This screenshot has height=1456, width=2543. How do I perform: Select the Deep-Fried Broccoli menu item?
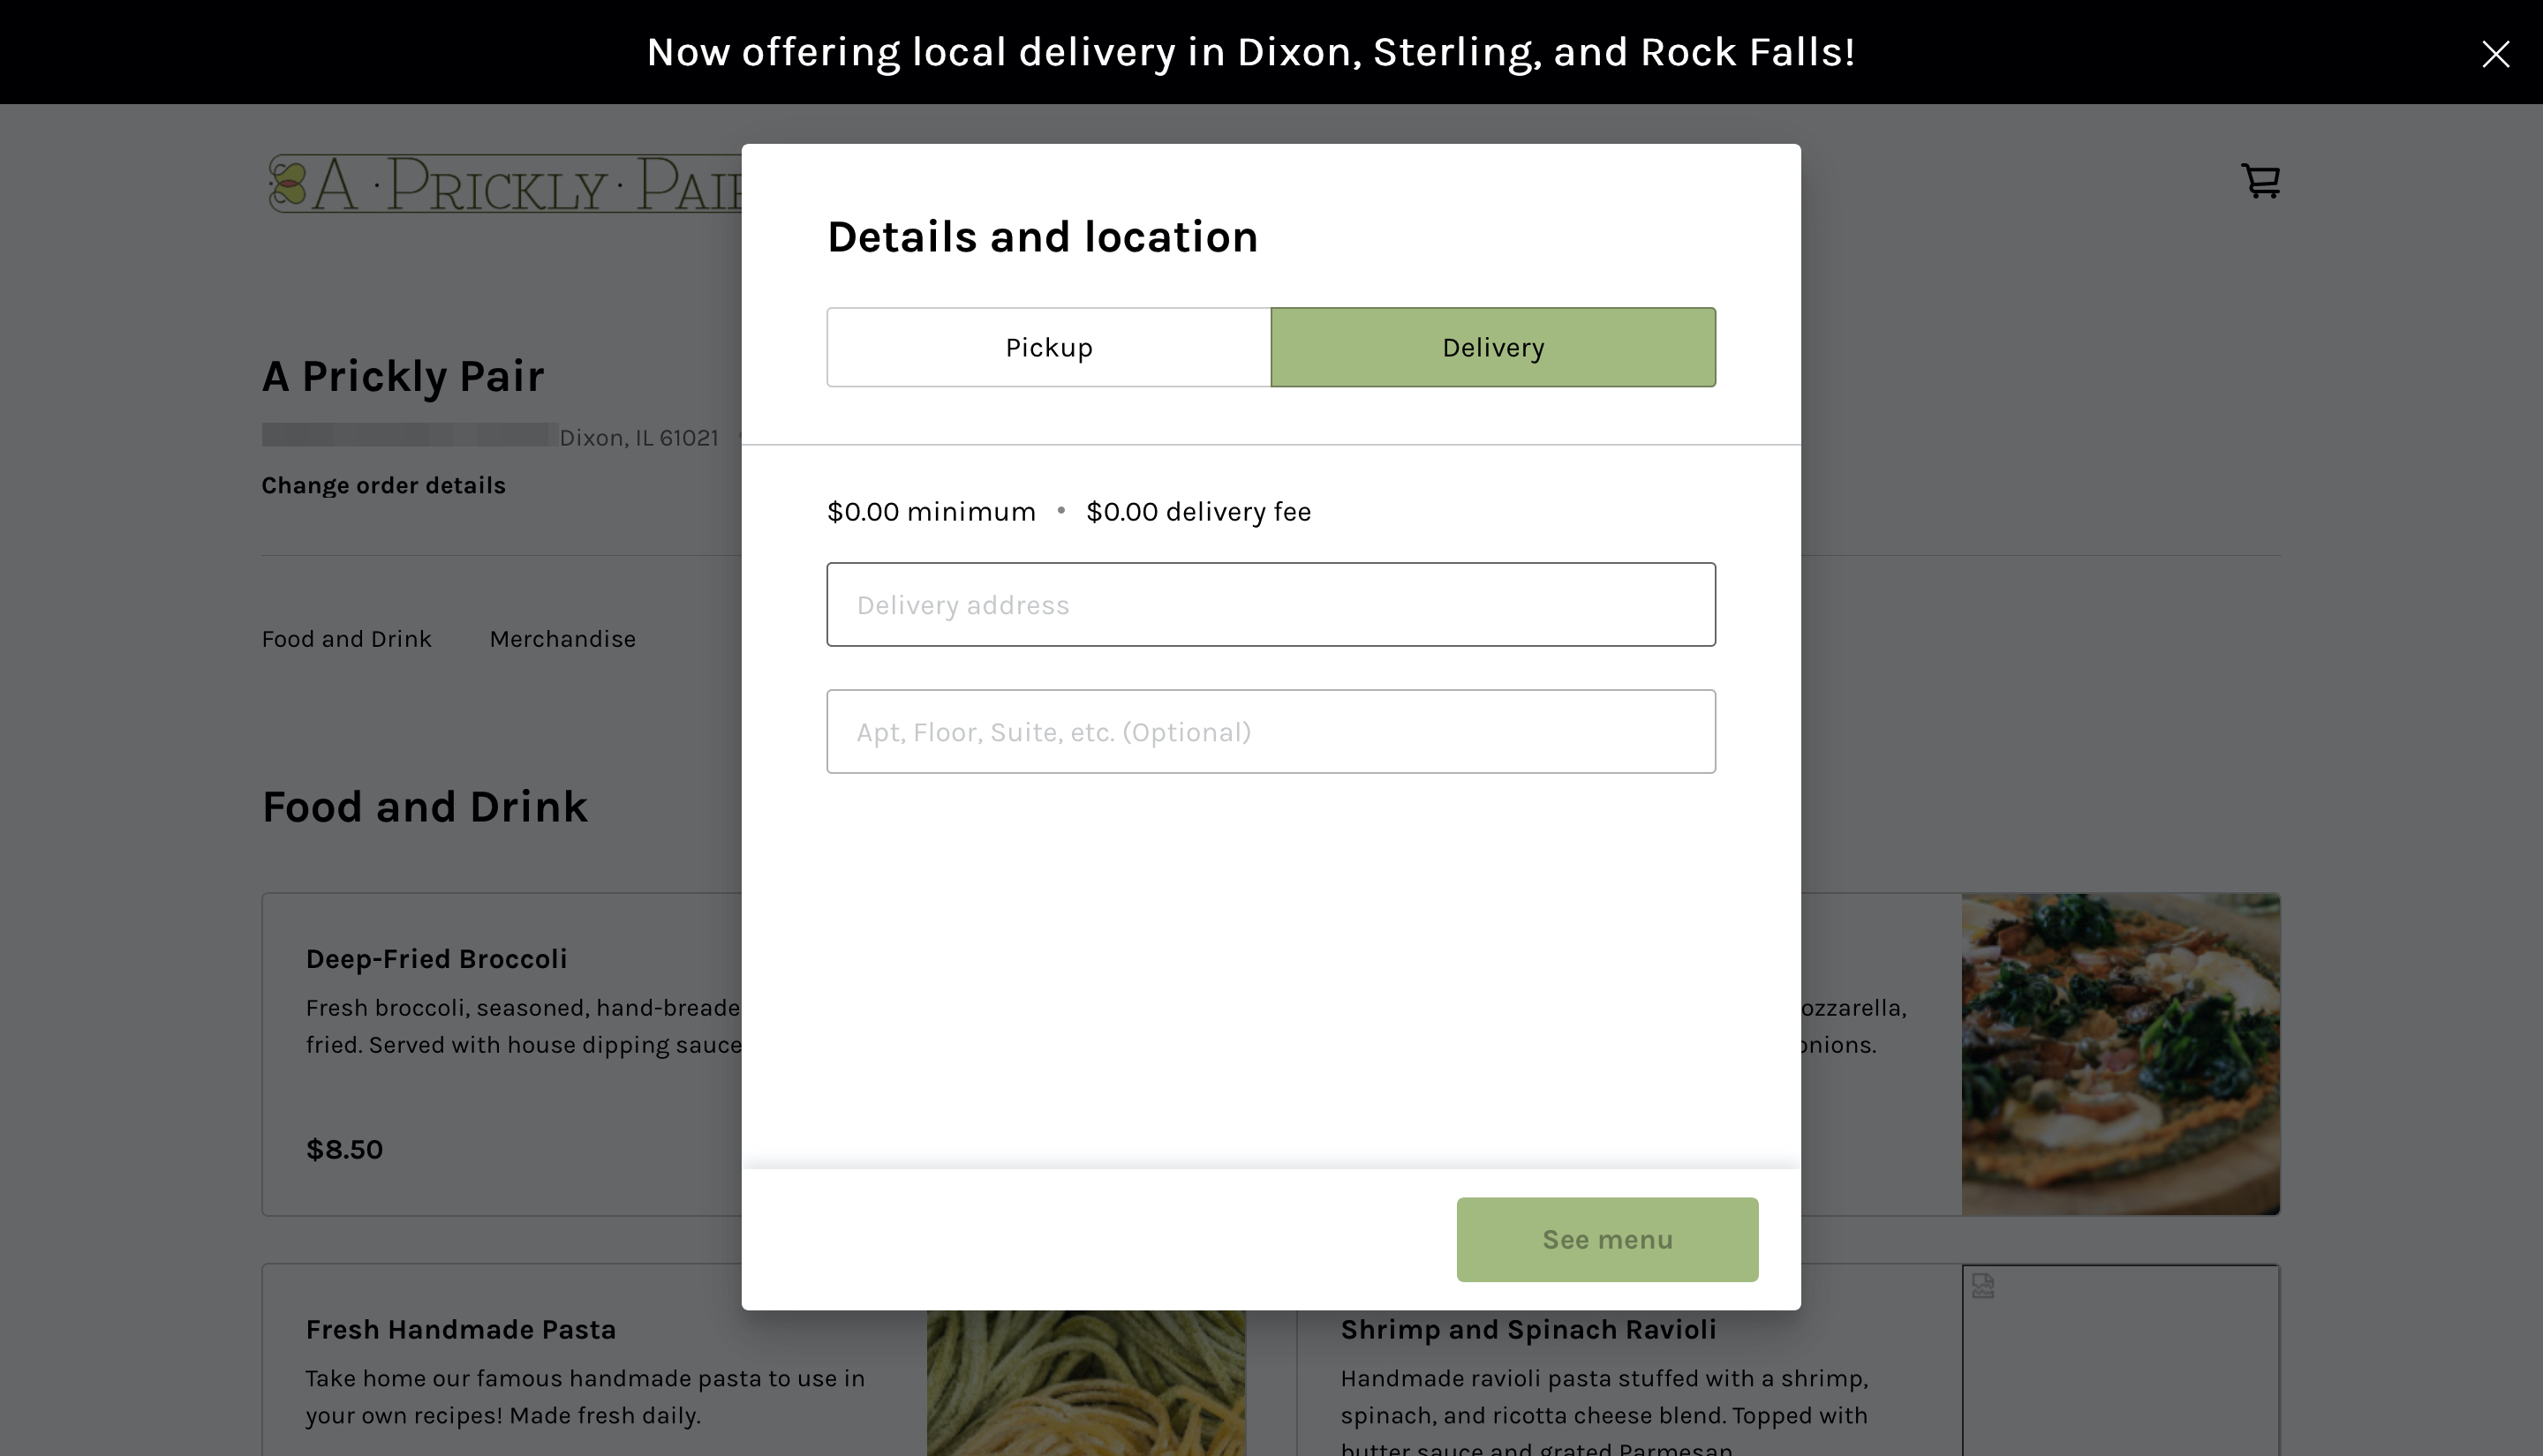pos(436,957)
